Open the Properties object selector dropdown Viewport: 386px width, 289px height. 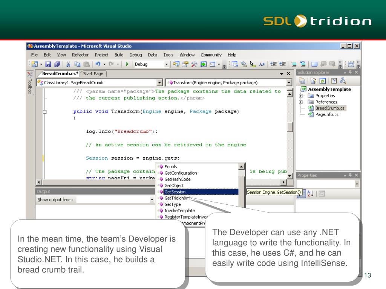pyautogui.click(x=357, y=184)
